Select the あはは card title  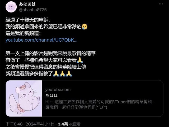tap(52, 95)
